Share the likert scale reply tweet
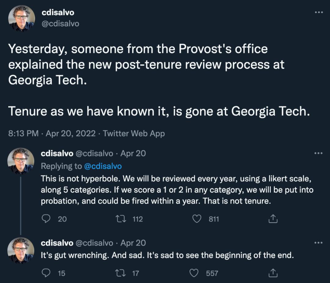Image resolution: width=330 pixels, height=283 pixels. (x=272, y=219)
